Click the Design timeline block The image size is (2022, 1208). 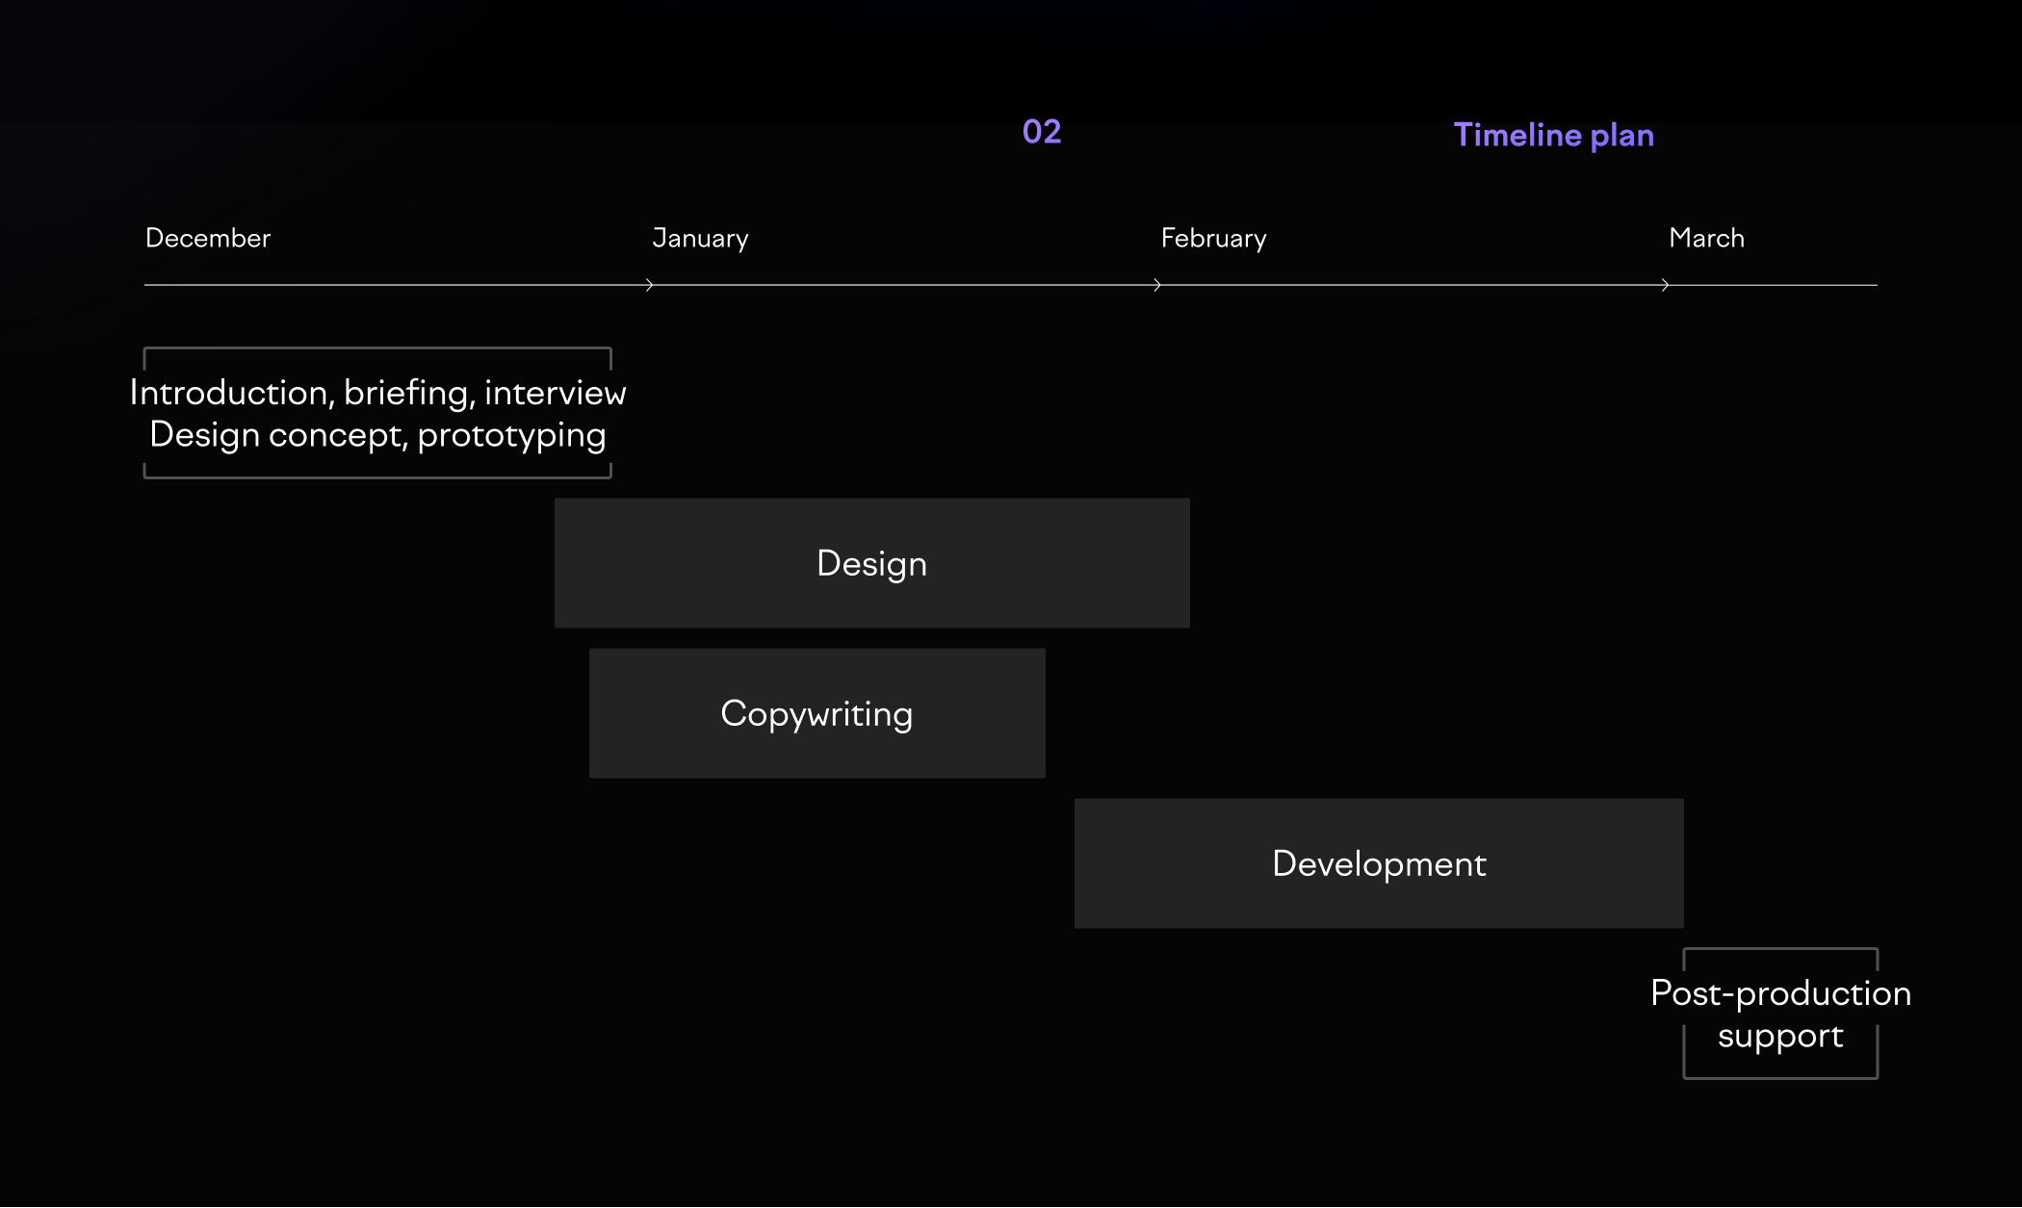(x=871, y=563)
